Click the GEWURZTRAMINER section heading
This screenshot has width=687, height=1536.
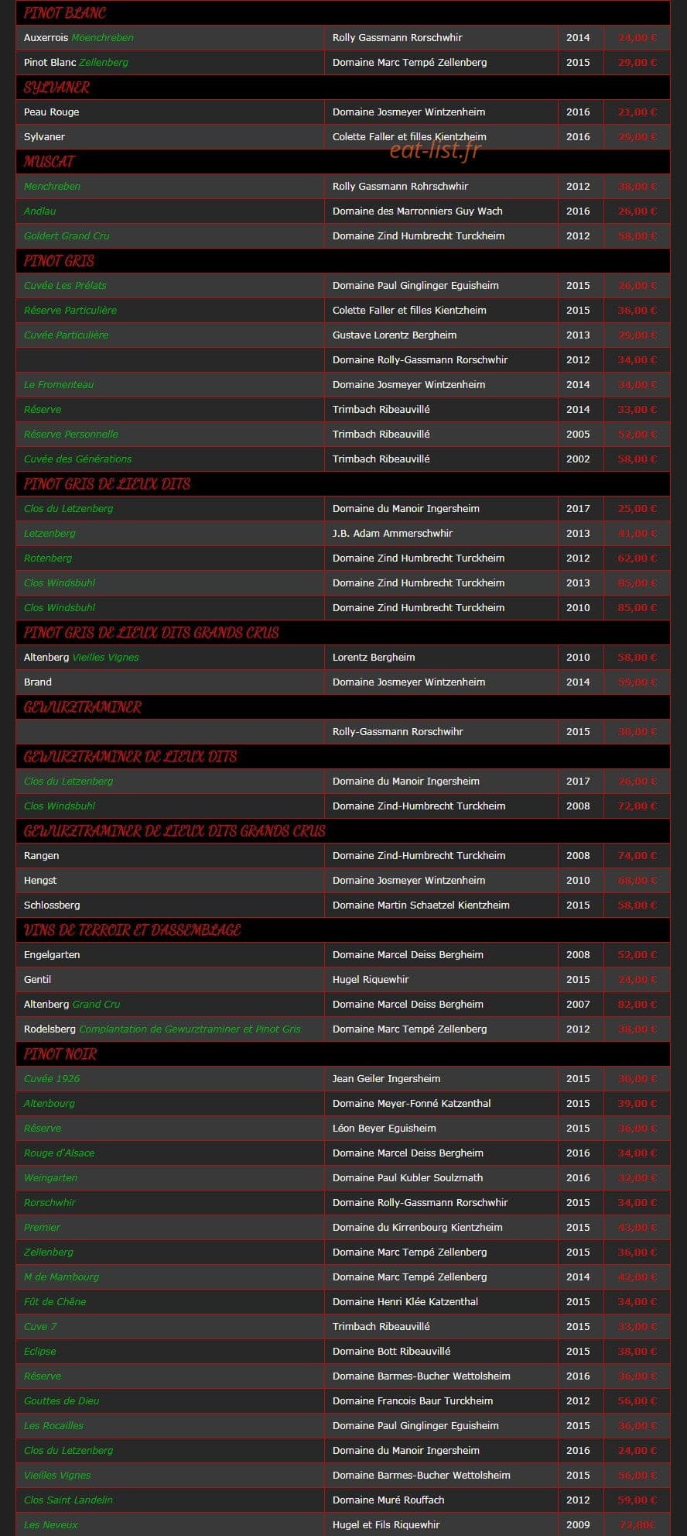[x=83, y=707]
